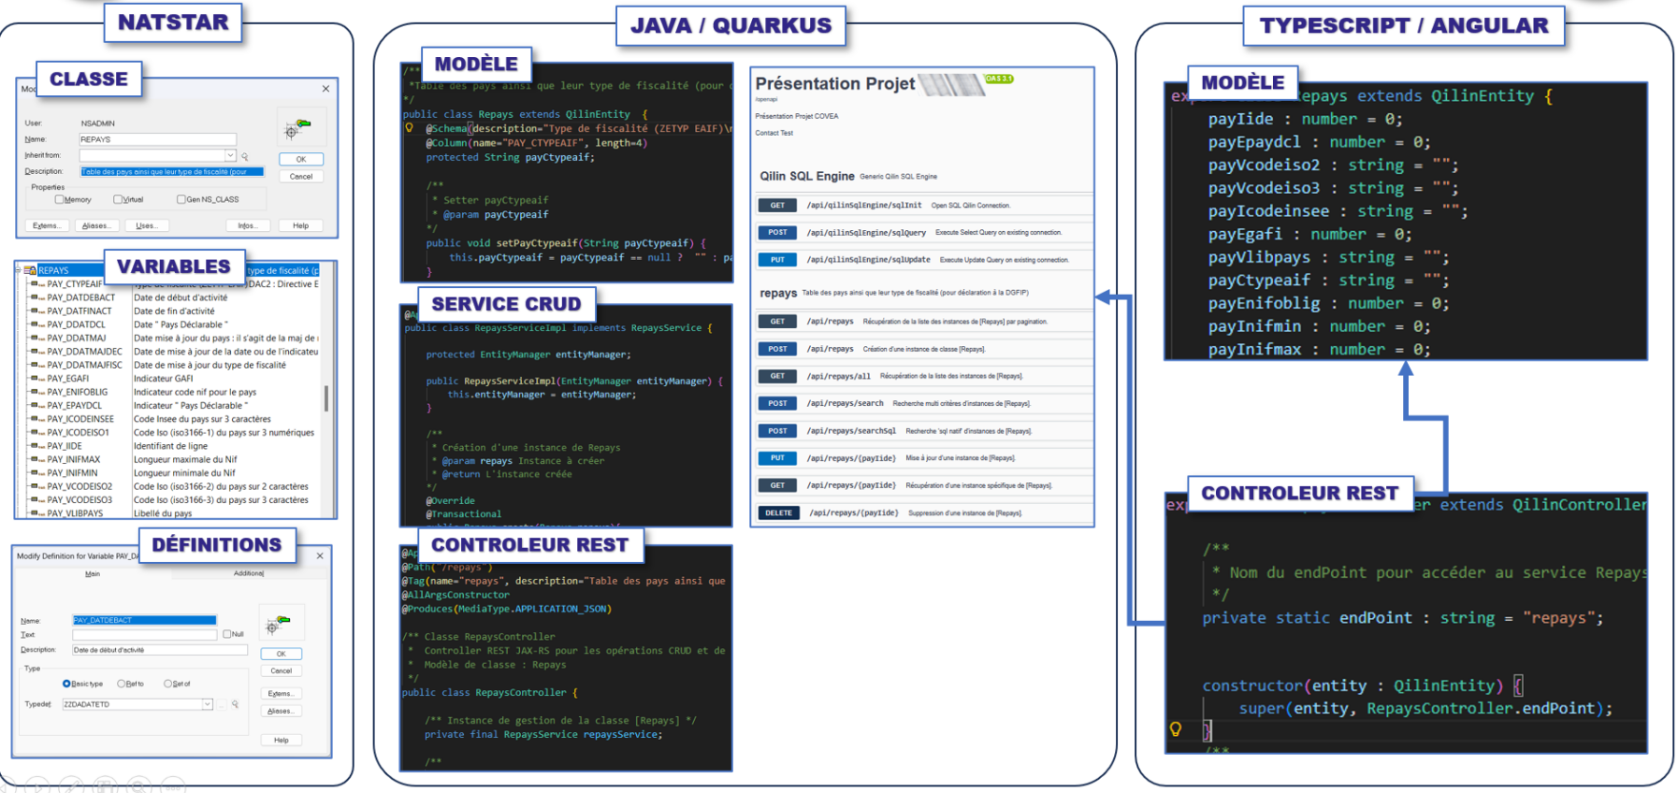Click the DELETE badge for /api/repays/{payIide}

[778, 512]
